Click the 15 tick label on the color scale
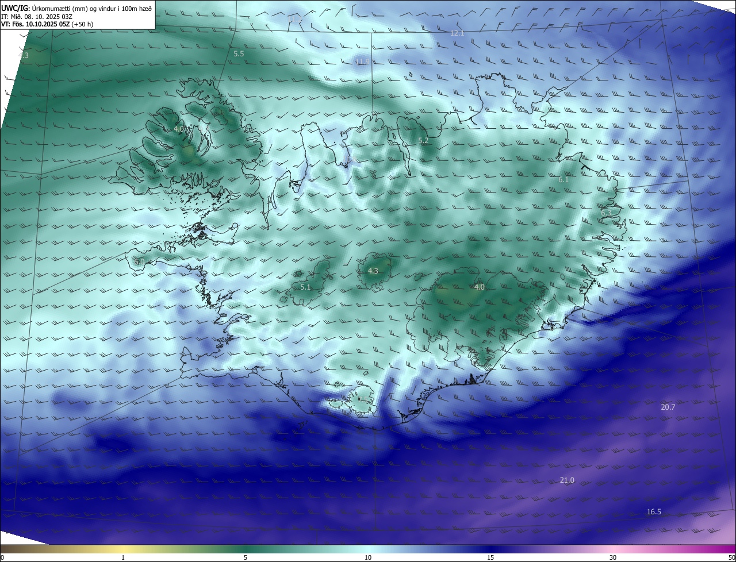 click(x=490, y=558)
